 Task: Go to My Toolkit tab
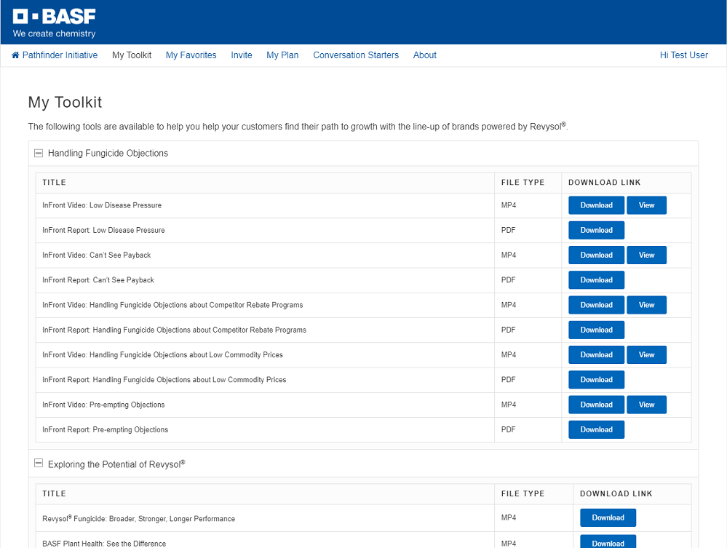132,55
